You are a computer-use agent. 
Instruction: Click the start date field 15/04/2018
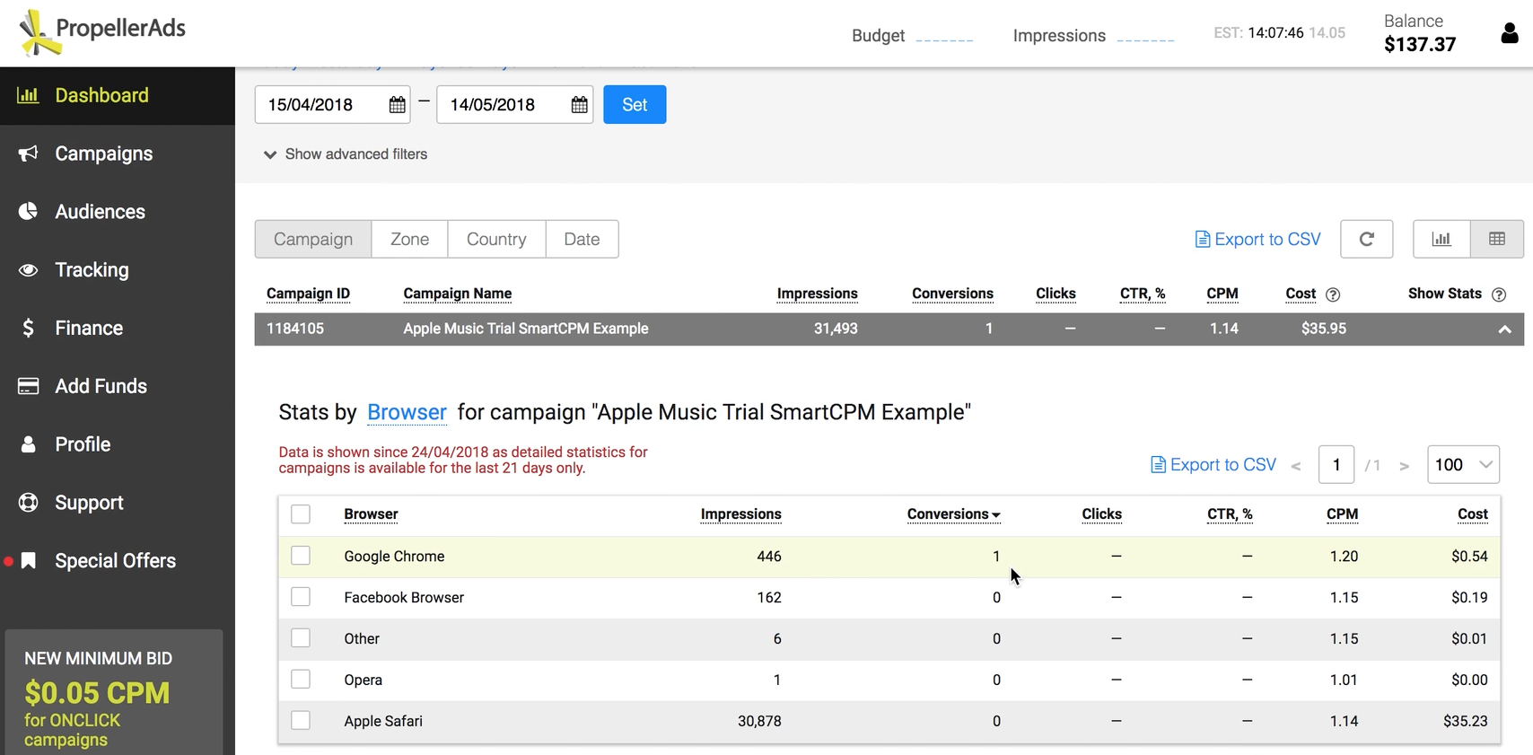pos(332,105)
